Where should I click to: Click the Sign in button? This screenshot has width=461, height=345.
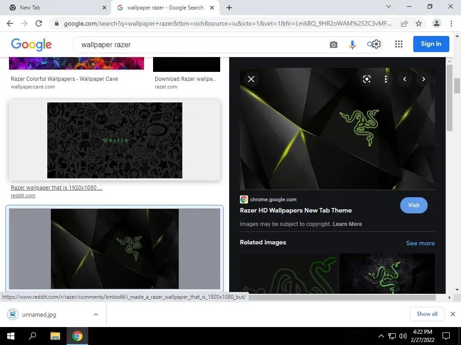coord(431,44)
